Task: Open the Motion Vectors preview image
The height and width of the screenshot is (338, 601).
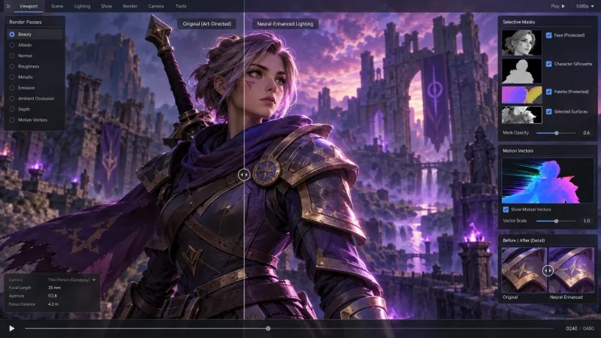Action: 548,180
